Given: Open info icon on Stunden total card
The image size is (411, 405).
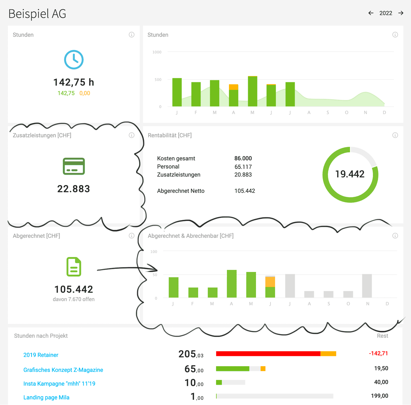Looking at the screenshot, I should tap(132, 35).
